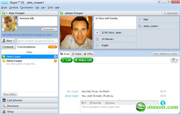Switch to the Contacts tab
This screenshot has height=115, width=181.
(8, 47)
